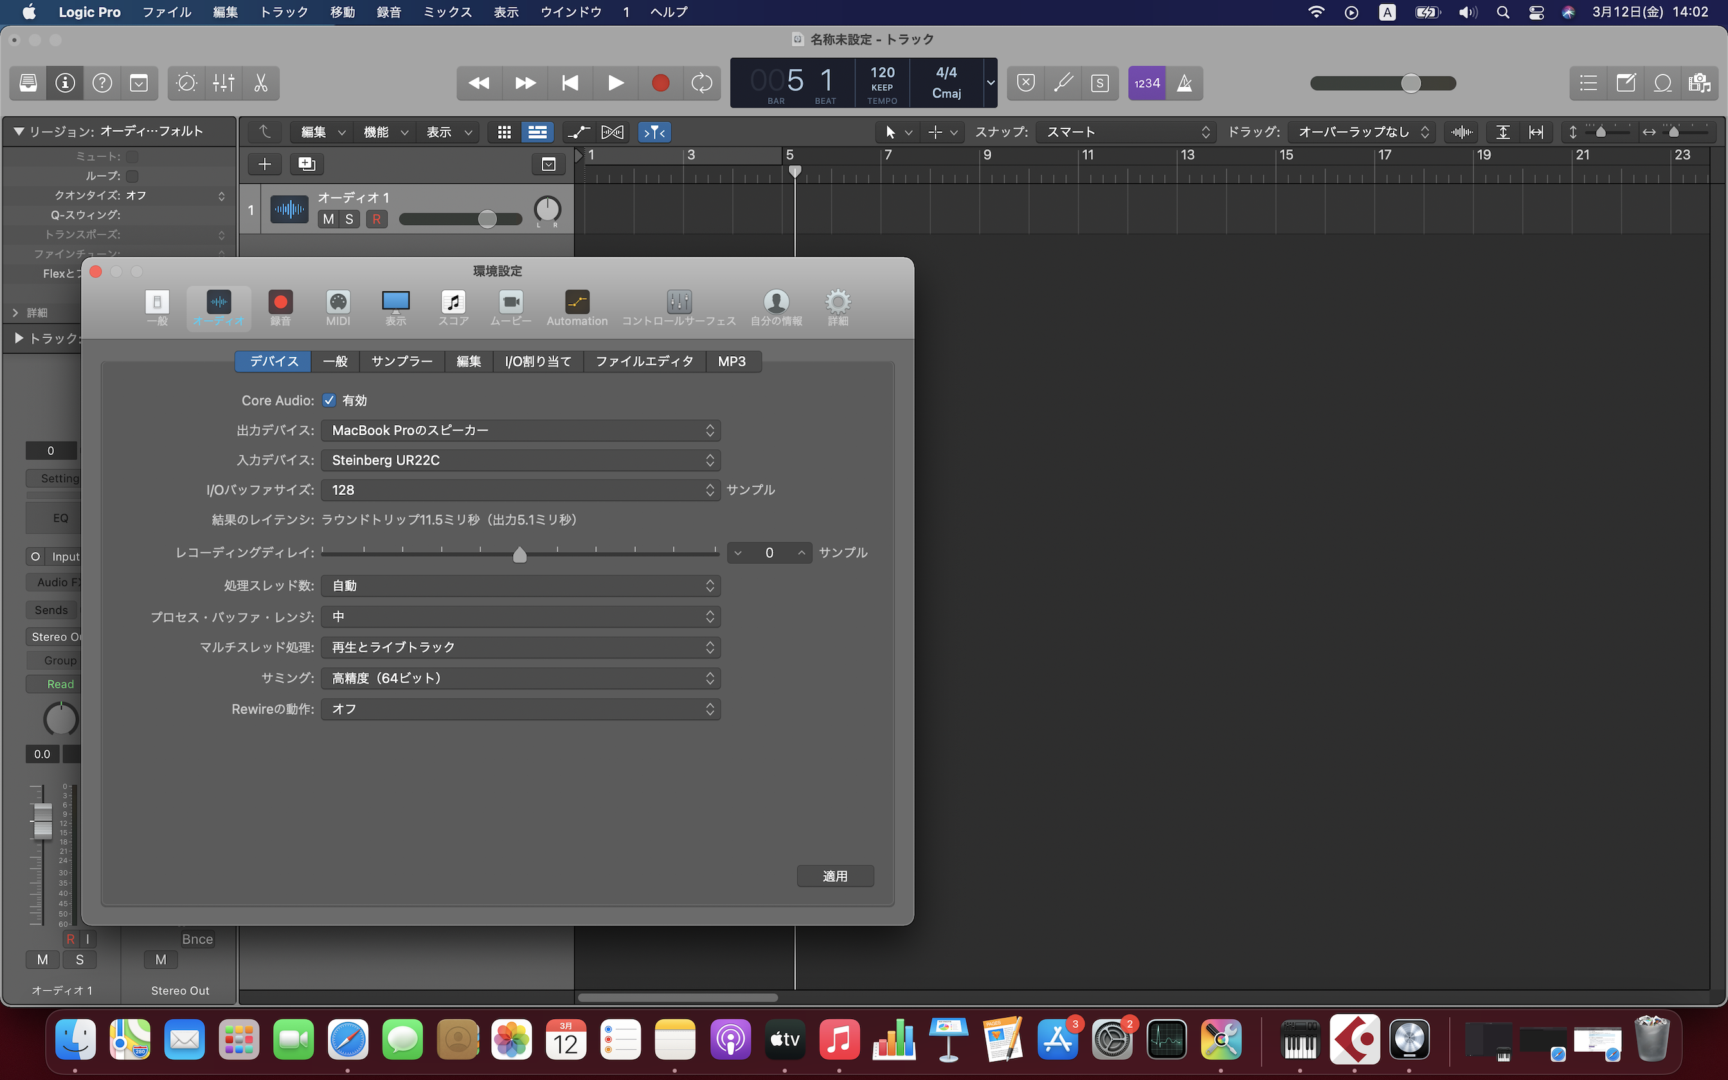Enable record on オーディオ 1 track
The height and width of the screenshot is (1080, 1728).
point(376,219)
